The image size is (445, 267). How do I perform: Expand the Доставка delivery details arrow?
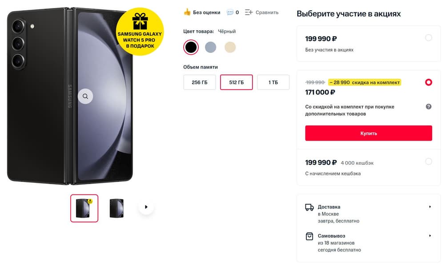430,207
